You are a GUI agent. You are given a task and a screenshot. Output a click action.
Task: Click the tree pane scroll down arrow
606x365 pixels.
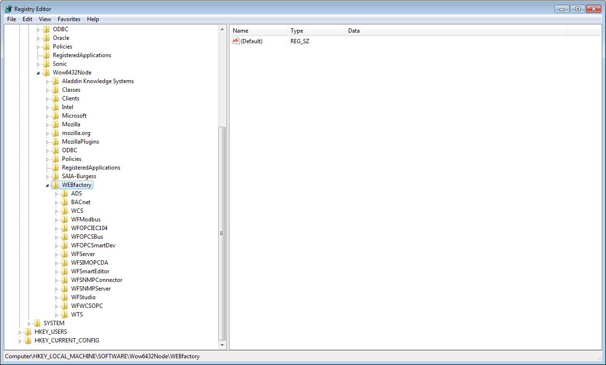click(222, 345)
